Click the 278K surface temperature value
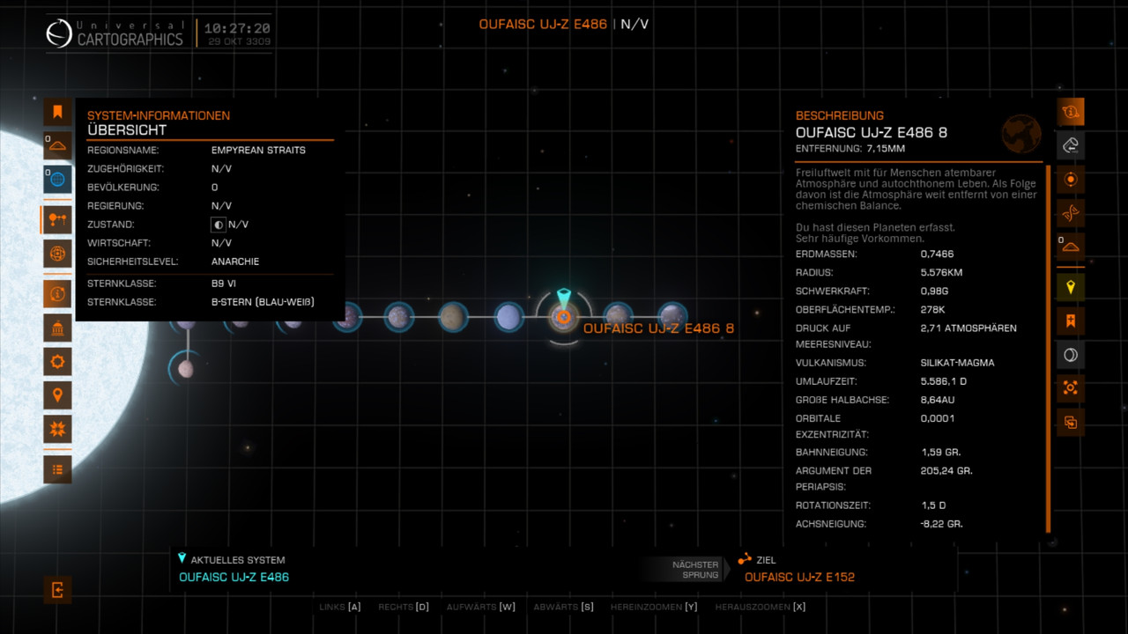The width and height of the screenshot is (1128, 634). click(932, 310)
